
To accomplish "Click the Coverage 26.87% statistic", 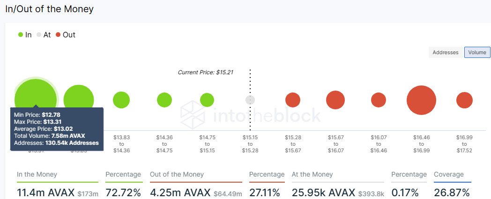I will pyautogui.click(x=452, y=192).
